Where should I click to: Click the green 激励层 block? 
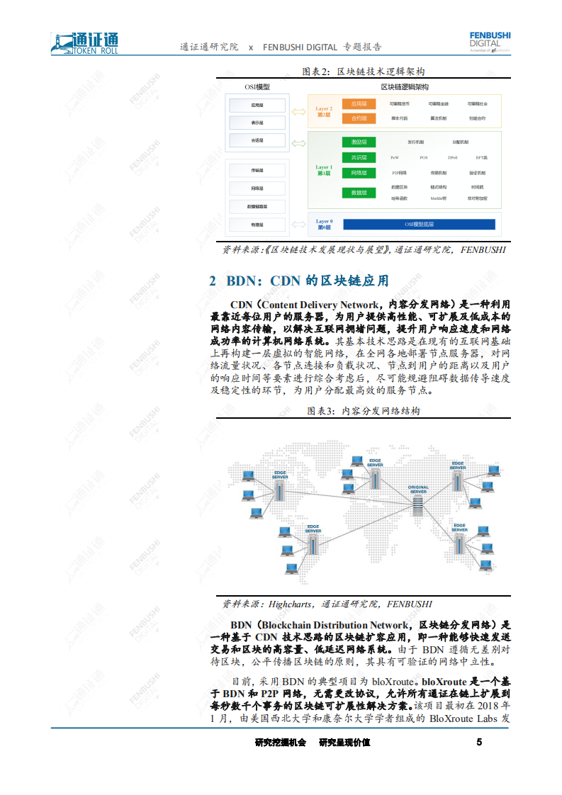tap(359, 142)
